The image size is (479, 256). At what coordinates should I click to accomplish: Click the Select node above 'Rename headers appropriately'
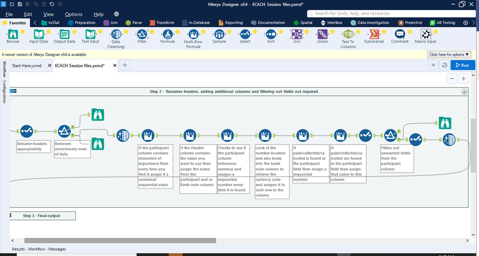coord(26,132)
